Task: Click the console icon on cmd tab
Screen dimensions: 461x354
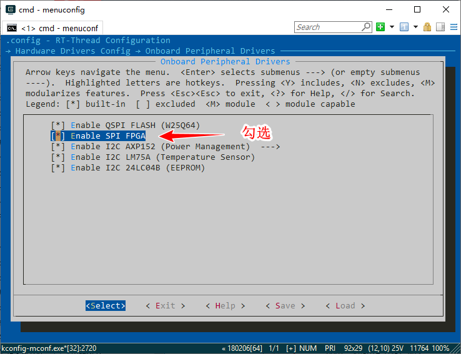Action: pos(12,28)
